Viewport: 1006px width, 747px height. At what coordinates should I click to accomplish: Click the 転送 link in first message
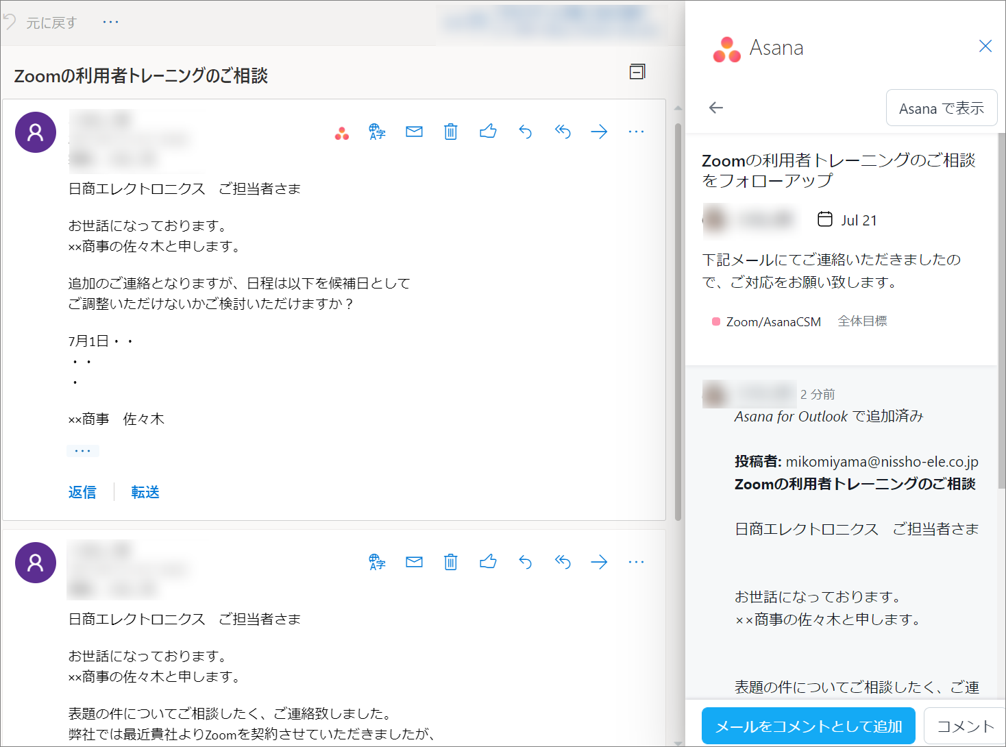pos(145,492)
